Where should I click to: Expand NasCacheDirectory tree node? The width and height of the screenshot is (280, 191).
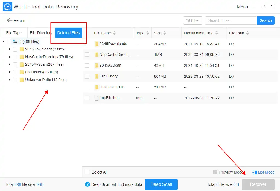coord(10,57)
